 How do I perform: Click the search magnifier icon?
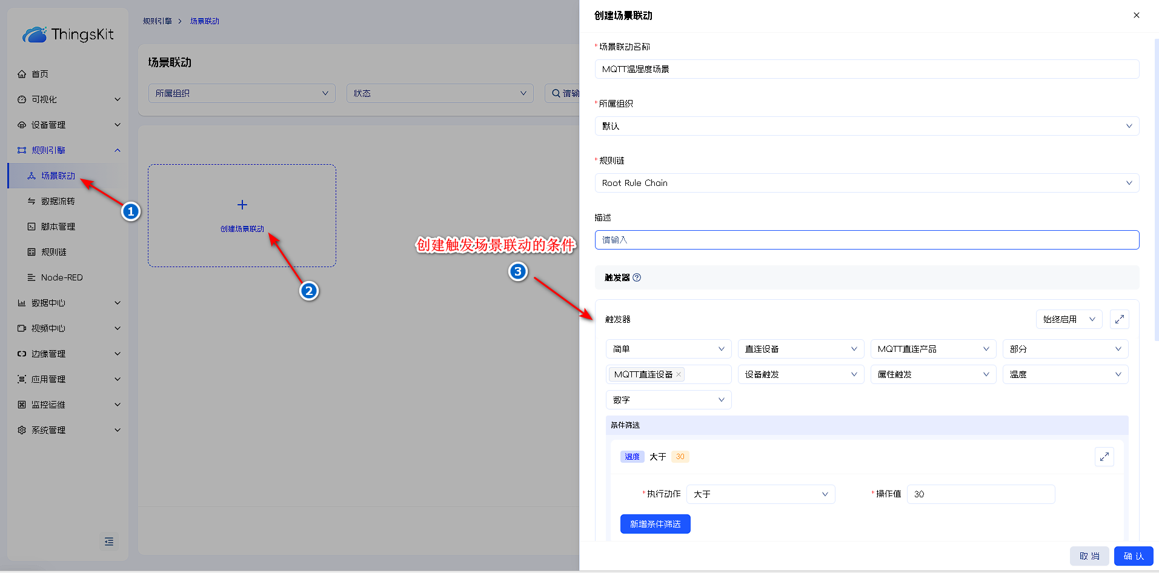coord(556,93)
